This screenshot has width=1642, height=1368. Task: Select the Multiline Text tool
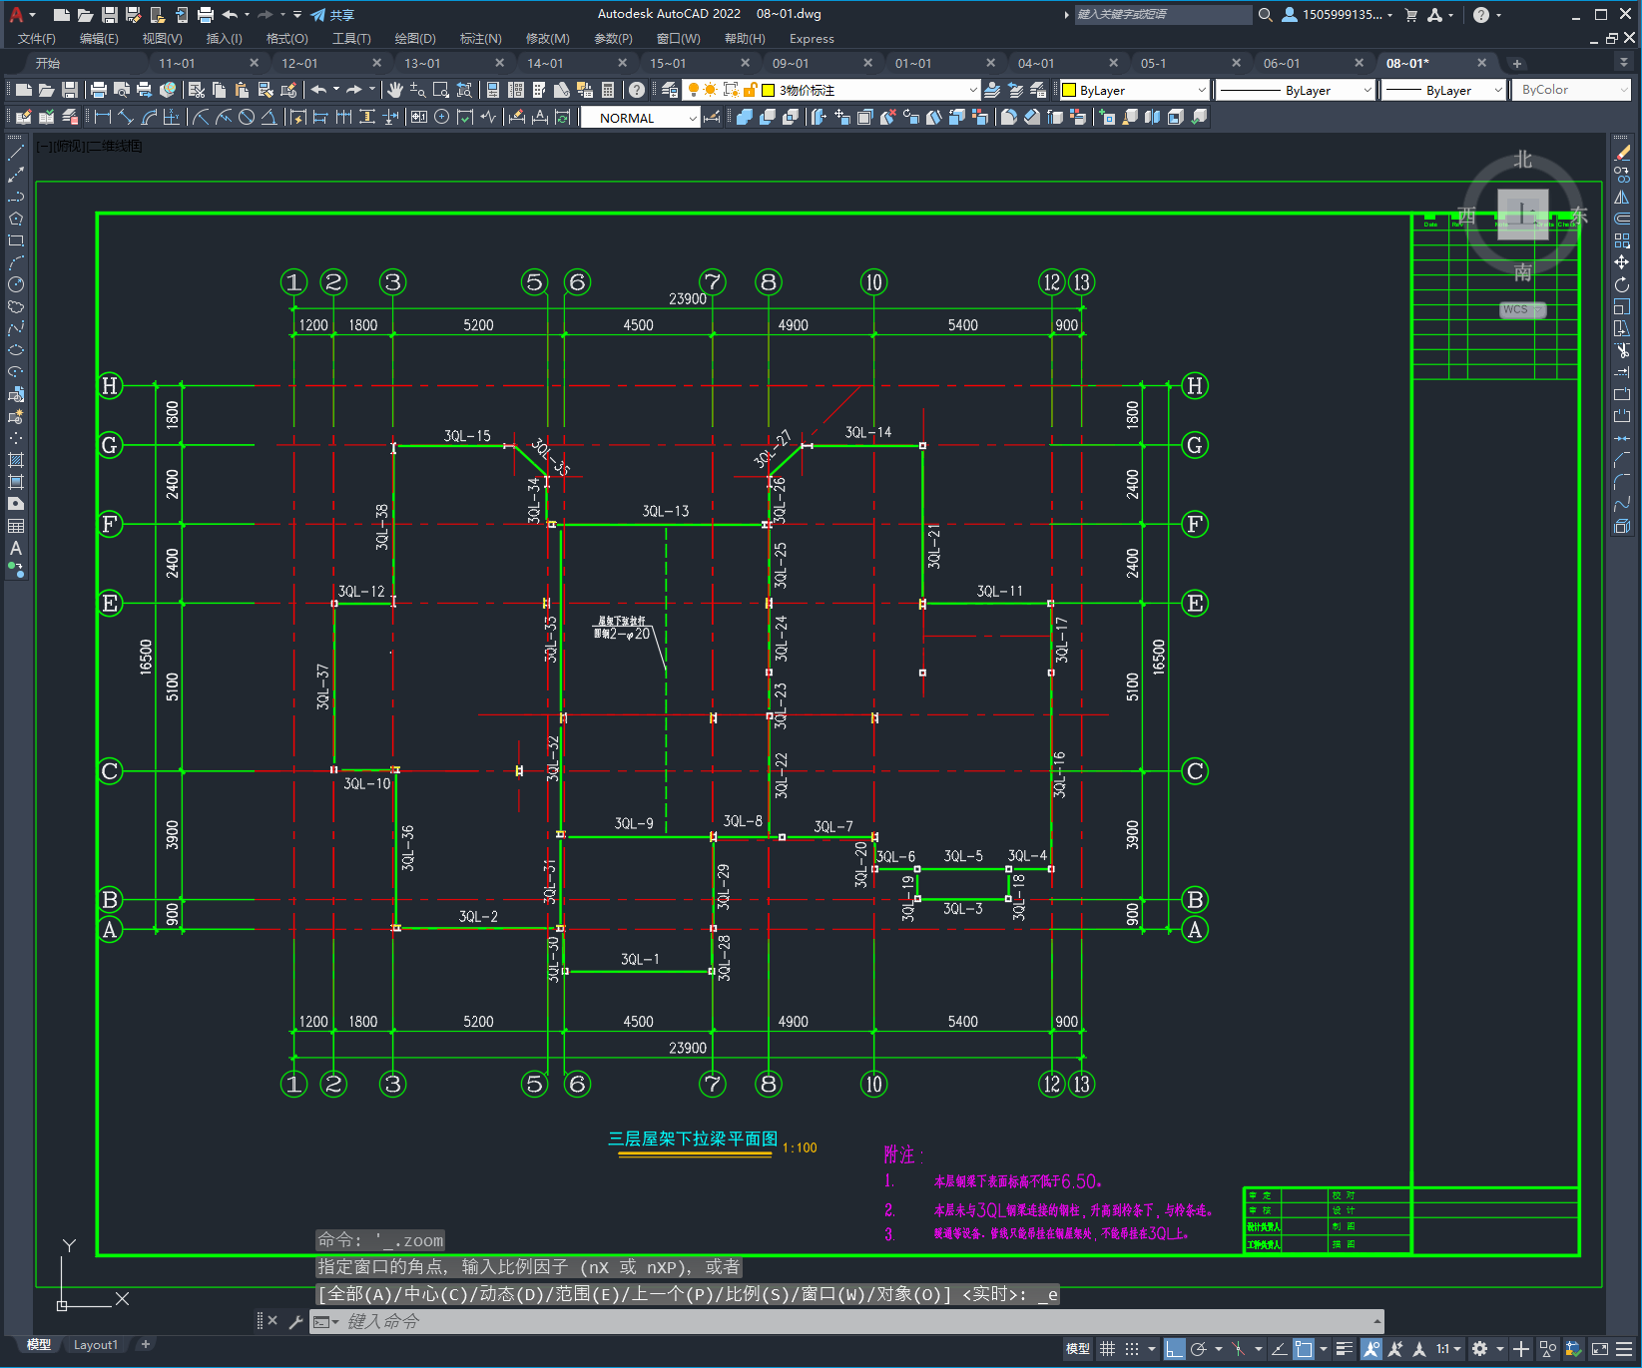point(16,548)
